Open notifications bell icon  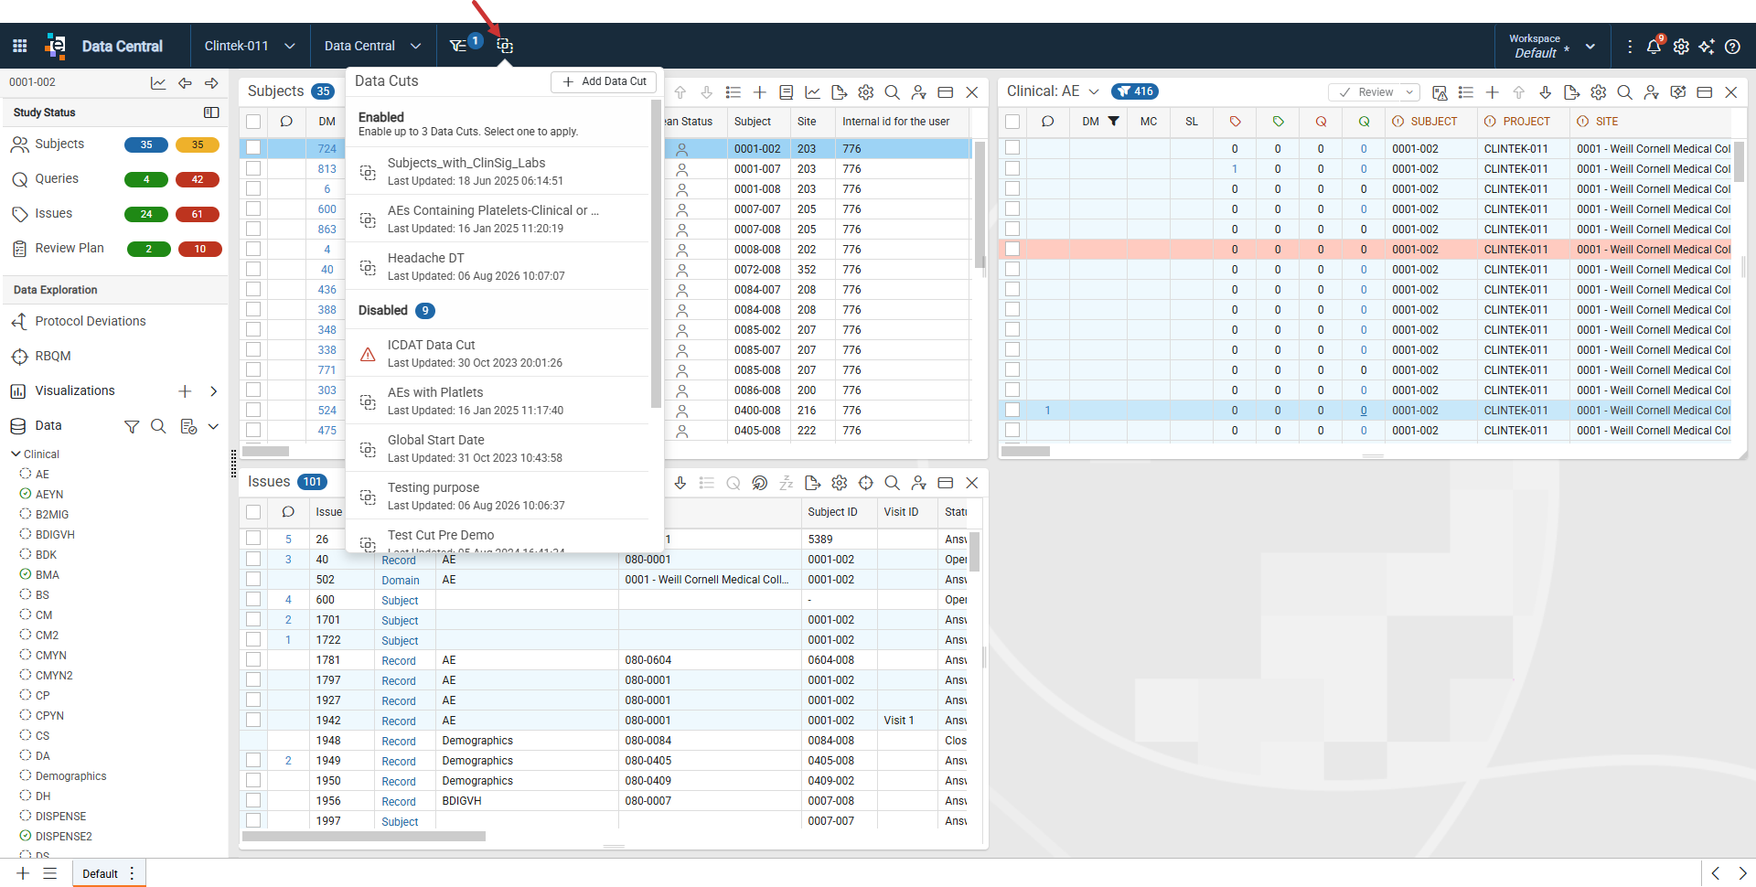tap(1654, 47)
